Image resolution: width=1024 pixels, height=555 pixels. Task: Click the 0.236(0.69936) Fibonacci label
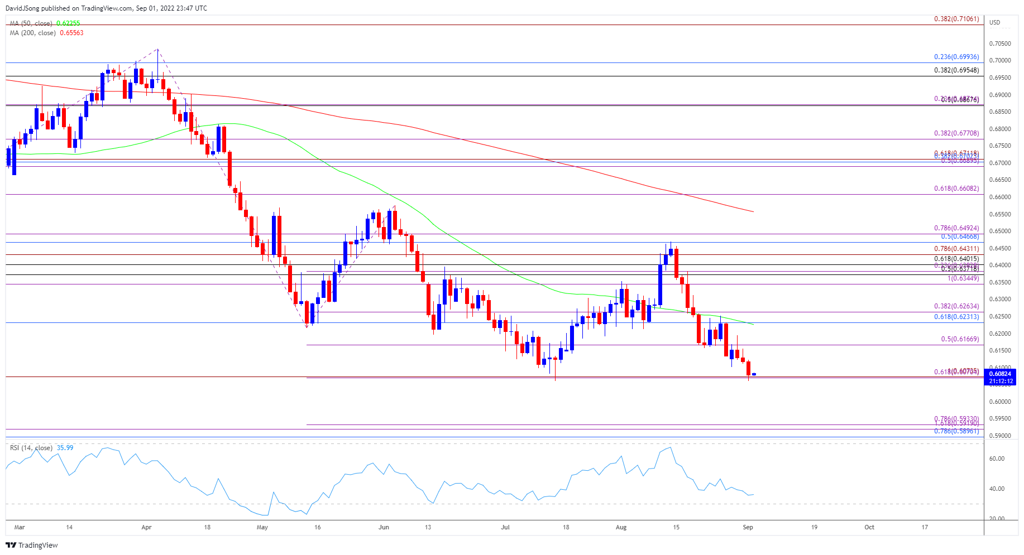point(956,57)
